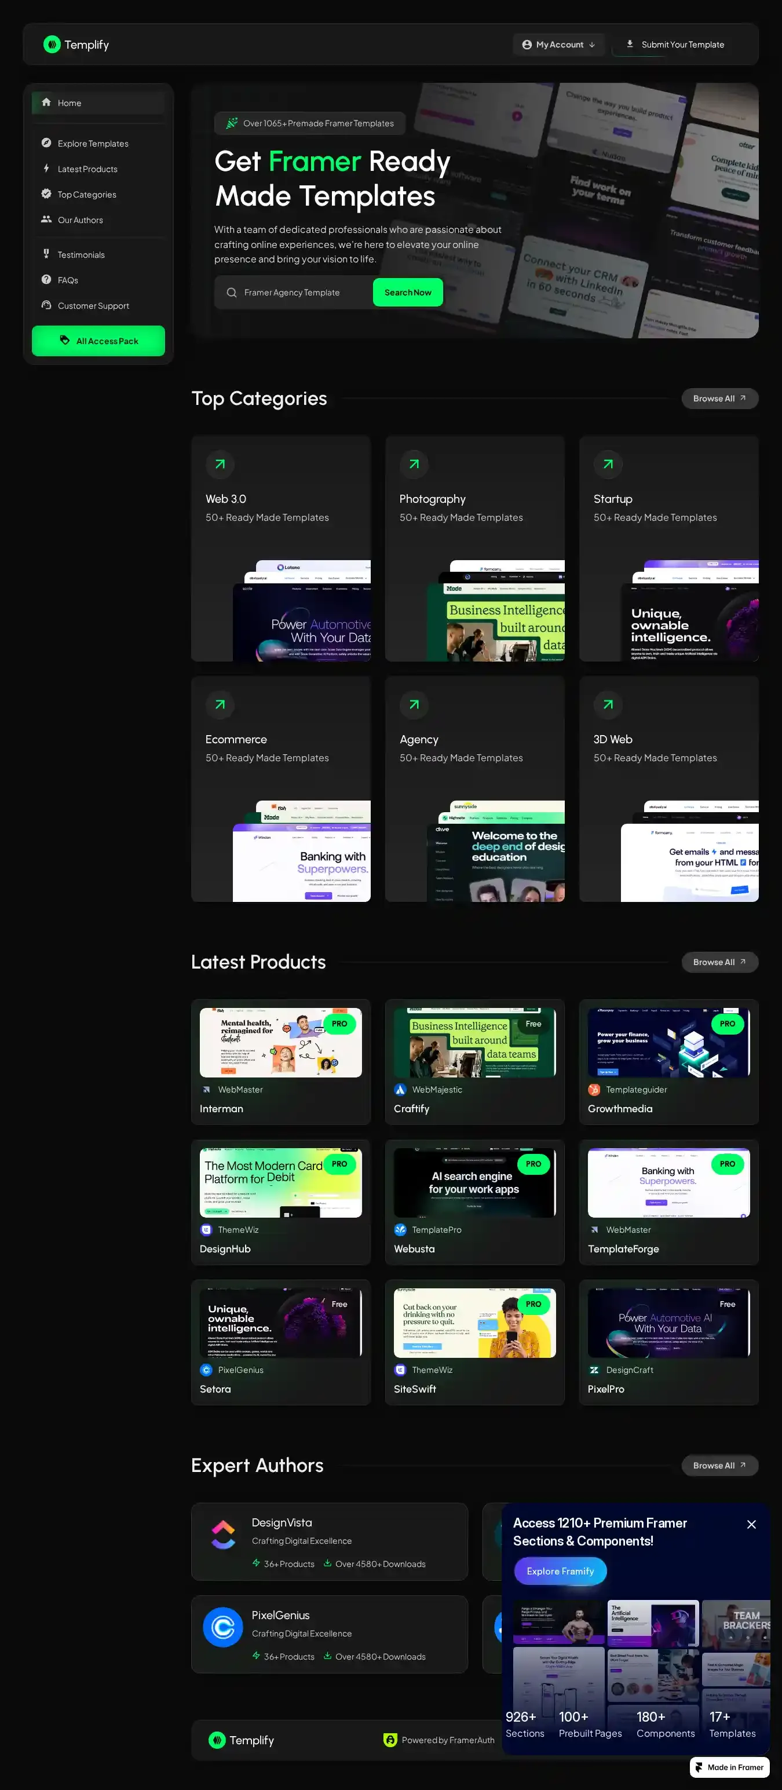This screenshot has height=1790, width=782.
Task: Click the arrow icon on Ecommerce card
Action: (x=220, y=704)
